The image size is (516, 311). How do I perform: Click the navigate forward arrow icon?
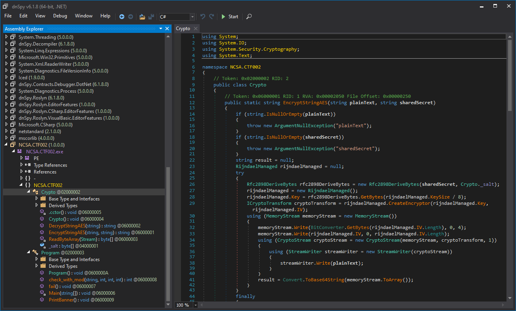130,17
